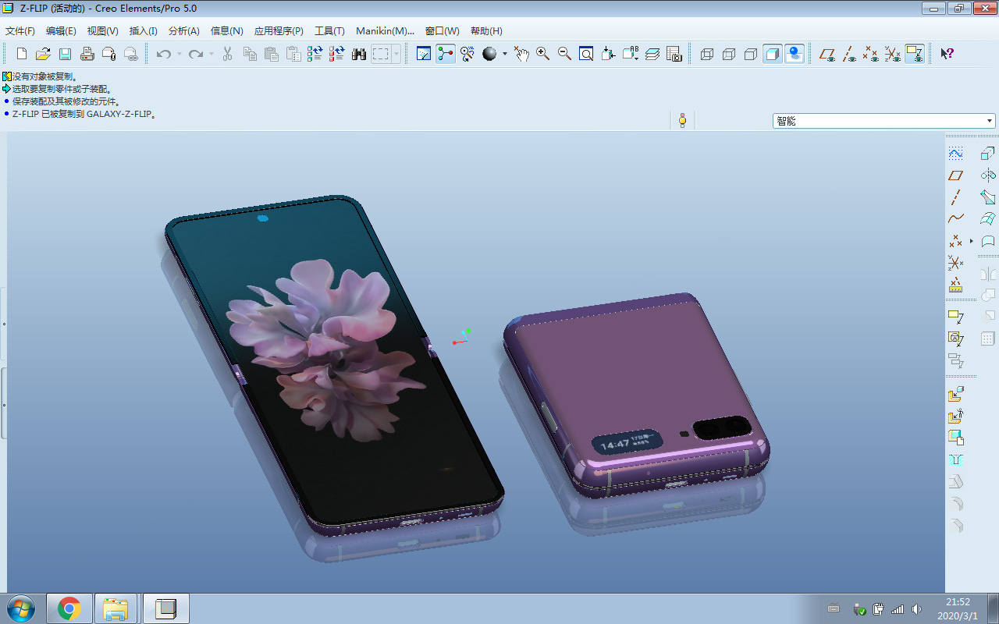This screenshot has width=999, height=624.
Task: Toggle datum points visibility
Action: [871, 54]
